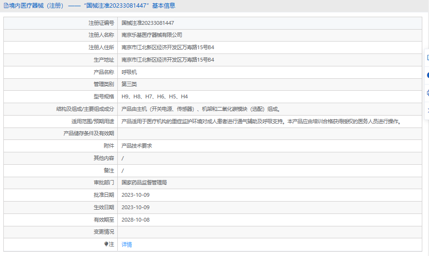Click the 结构及组成 description text
This screenshot has width=429, height=256.
point(201,109)
